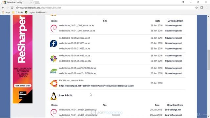This screenshot has width=210, height=118.
Task: Open the Login – Blackboard bookmark
Action: pyautogui.click(x=36, y=12)
